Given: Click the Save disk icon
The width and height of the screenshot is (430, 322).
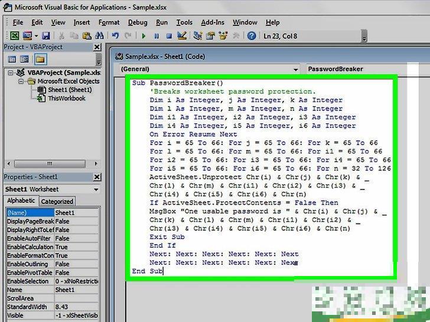Looking at the screenshot, I should tap(45, 37).
